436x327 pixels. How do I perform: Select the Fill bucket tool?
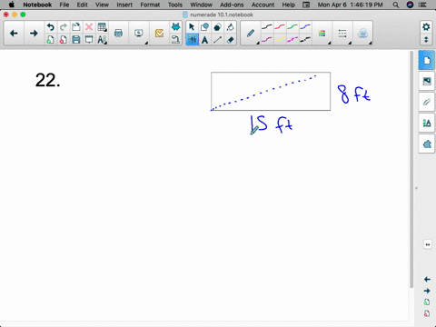(230, 27)
